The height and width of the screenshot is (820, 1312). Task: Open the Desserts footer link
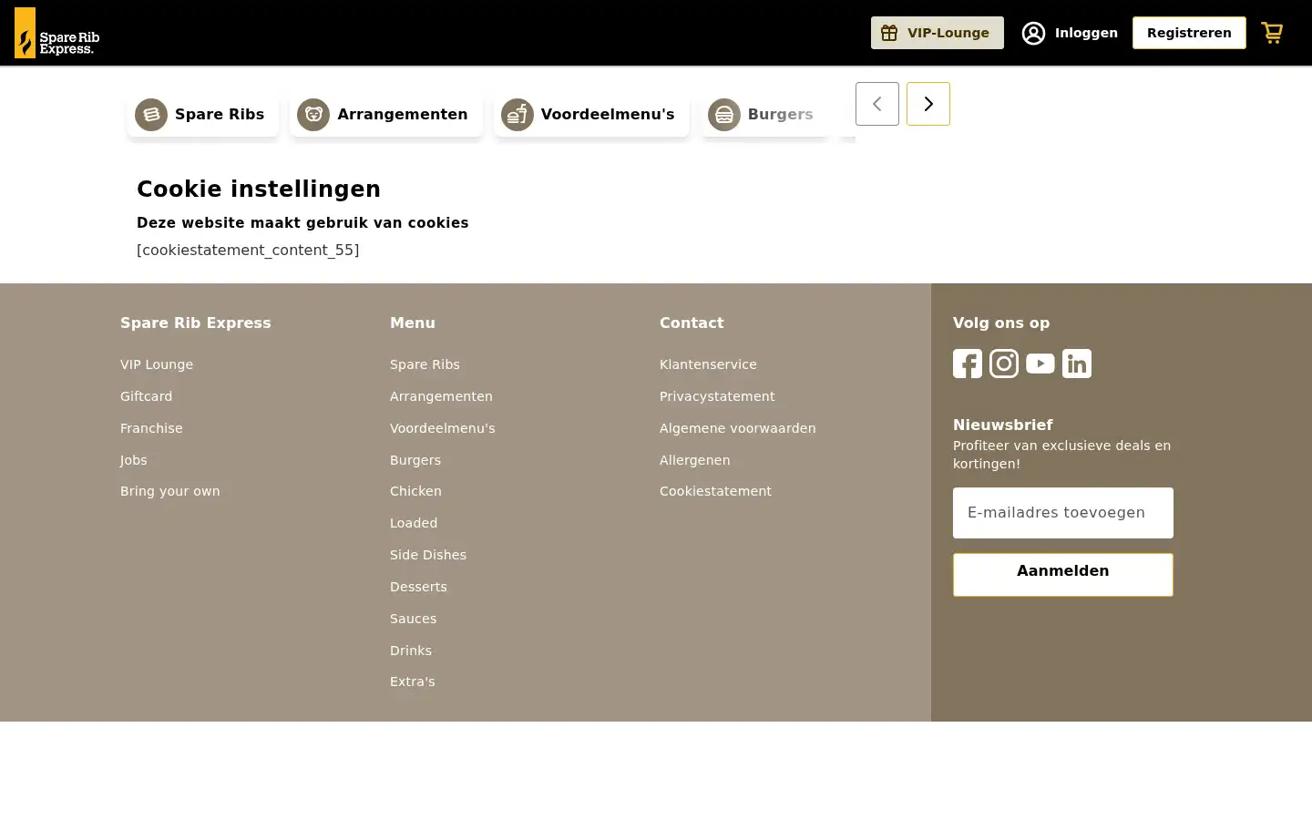tap(418, 587)
